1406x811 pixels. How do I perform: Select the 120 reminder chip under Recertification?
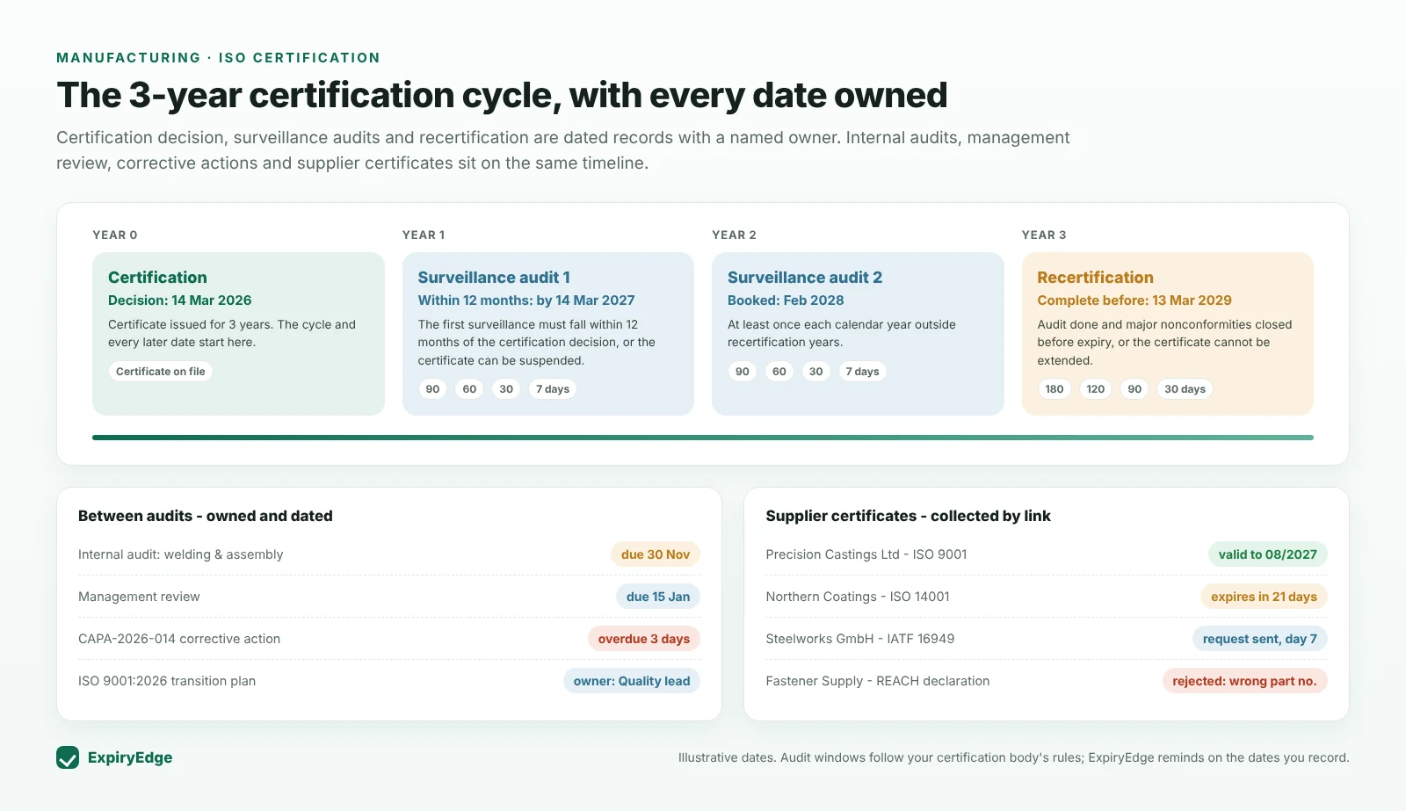point(1096,389)
